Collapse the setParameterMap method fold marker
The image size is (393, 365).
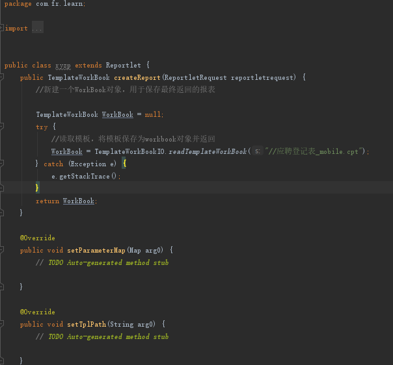pos(1,249)
